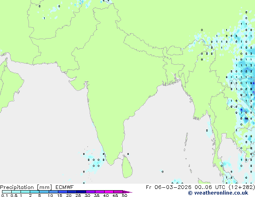Click the legend arrow tip above 50

click(127, 192)
